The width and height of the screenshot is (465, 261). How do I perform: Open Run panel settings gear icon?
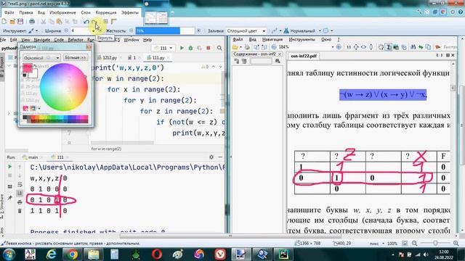pyautogui.click(x=211, y=157)
